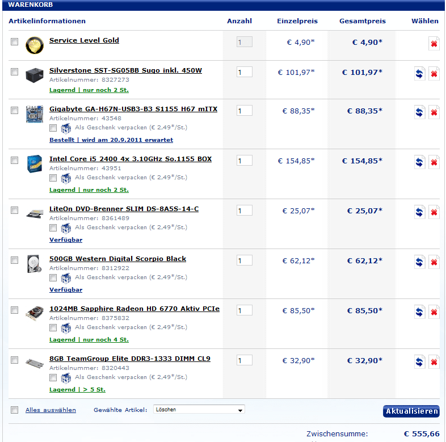Delete Western Digital Scorpio Black via red X
Viewport: 446px width, 442px height.
tap(434, 262)
